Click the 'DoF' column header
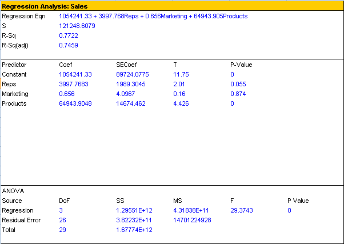344x244 pixels. coord(64,201)
